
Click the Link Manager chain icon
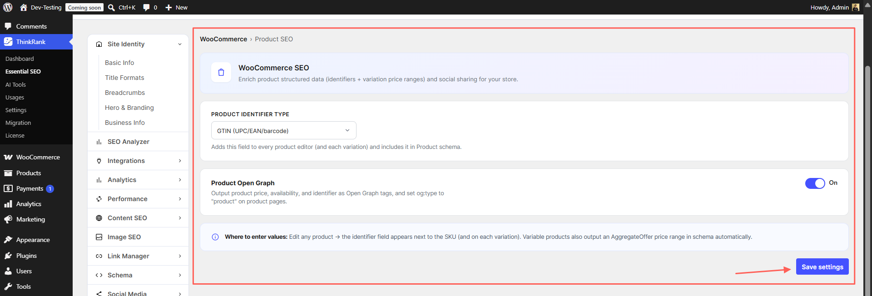tap(99, 256)
